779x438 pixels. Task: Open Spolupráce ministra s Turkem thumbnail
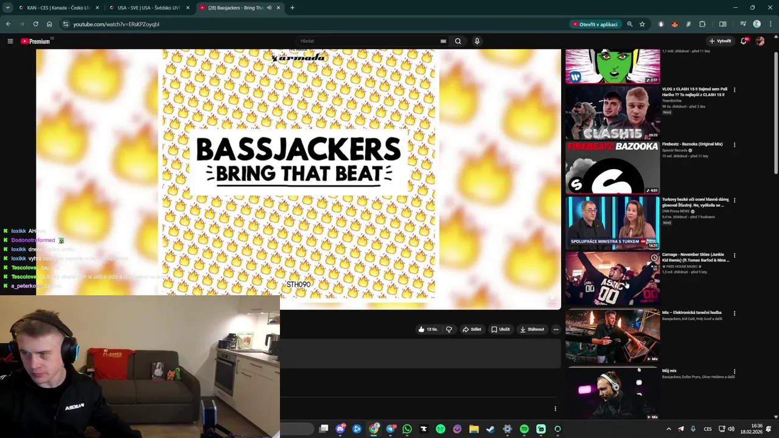pos(612,223)
